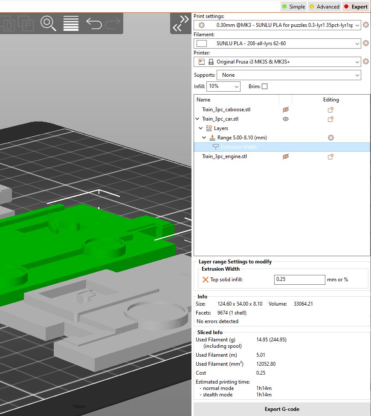The width and height of the screenshot is (371, 416).
Task: Hide Train_3pc_car.stl using its eye toggle
Action: point(285,119)
